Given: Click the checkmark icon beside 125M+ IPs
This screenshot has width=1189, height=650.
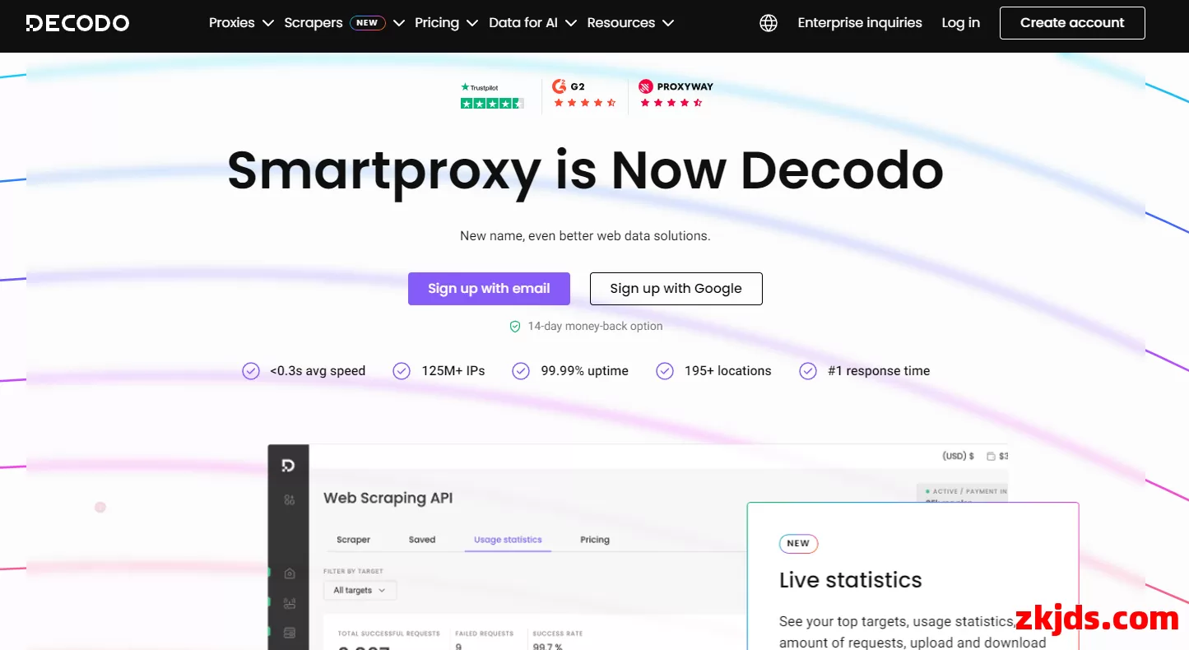Looking at the screenshot, I should (x=402, y=371).
